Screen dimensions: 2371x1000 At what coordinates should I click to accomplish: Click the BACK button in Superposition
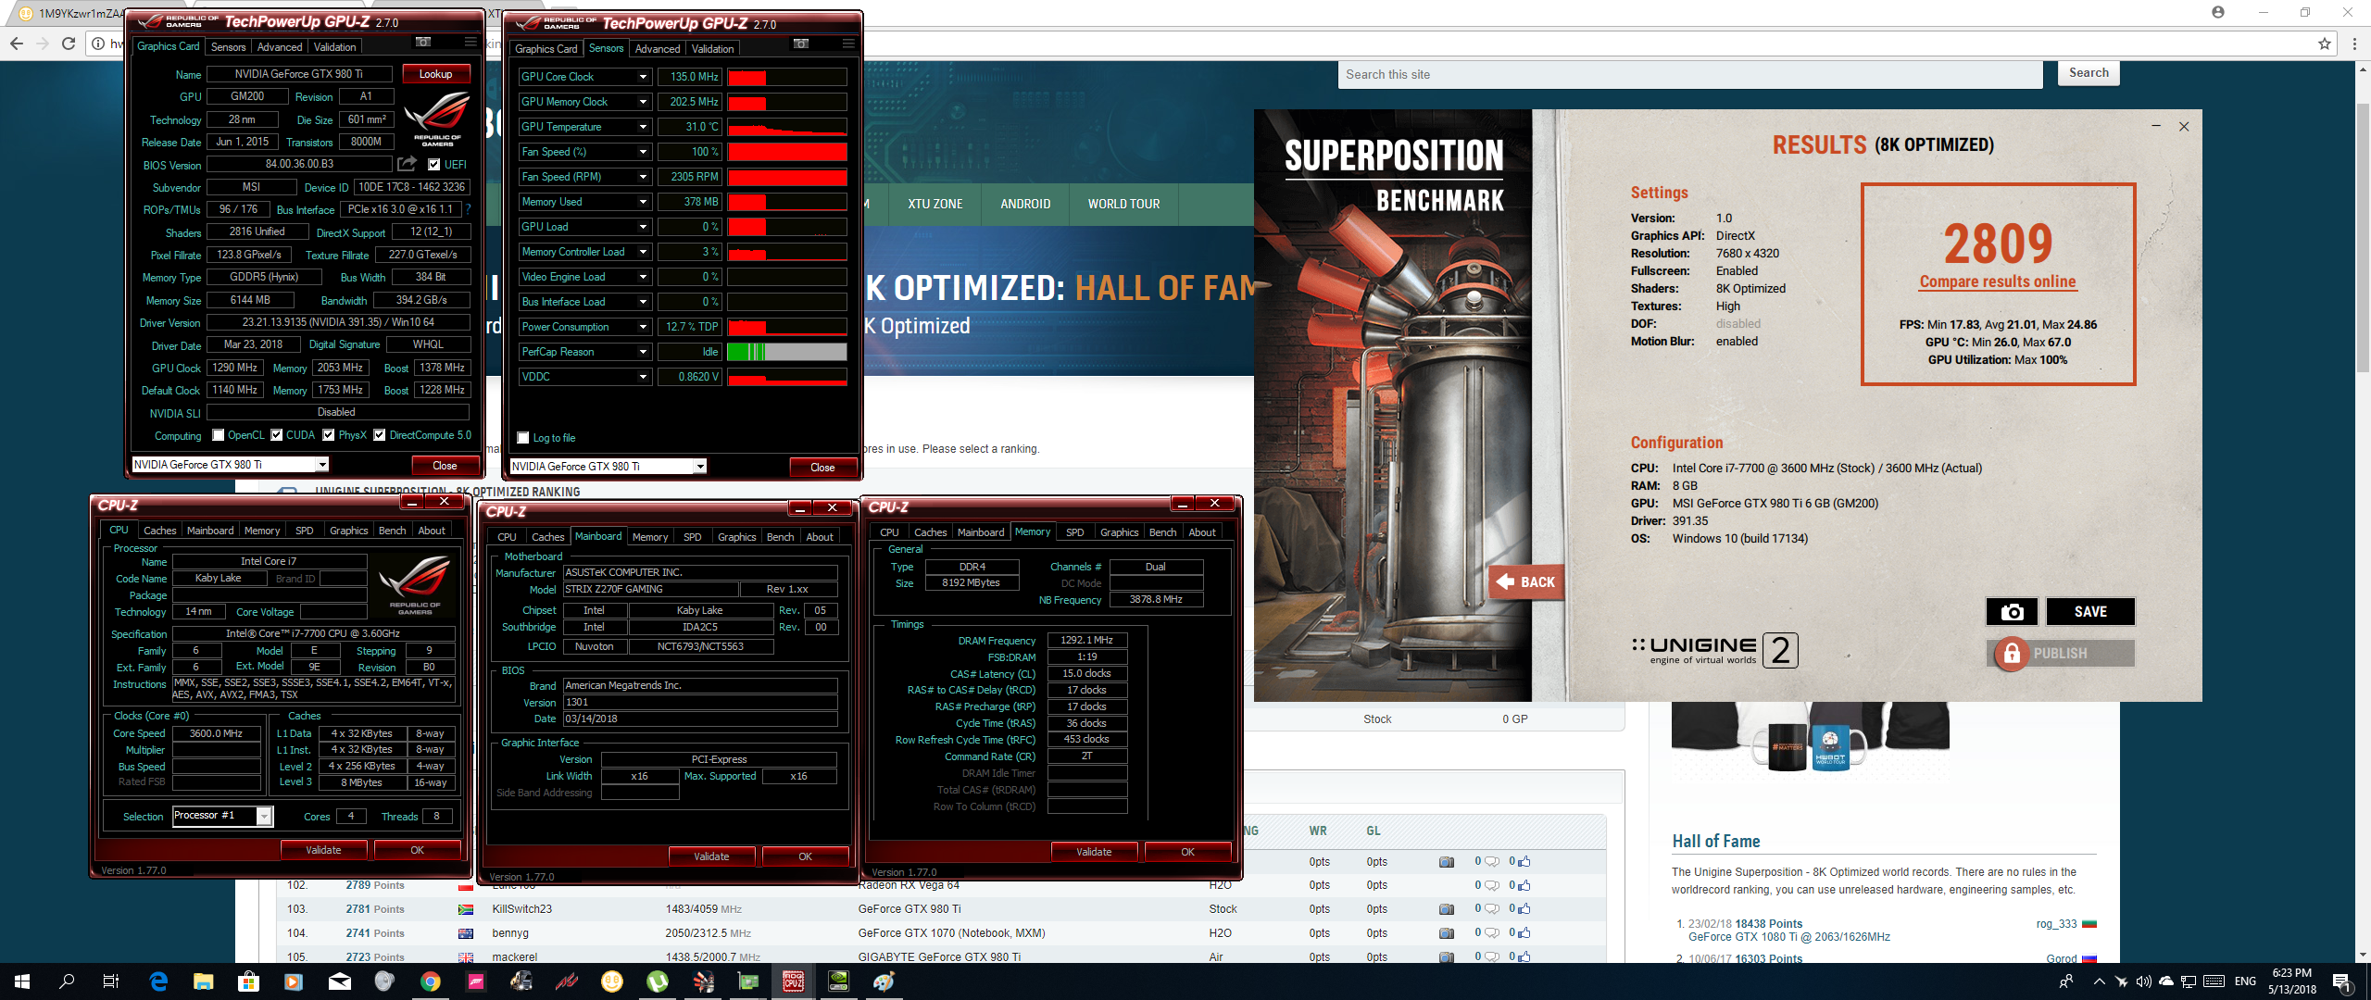(x=1525, y=582)
